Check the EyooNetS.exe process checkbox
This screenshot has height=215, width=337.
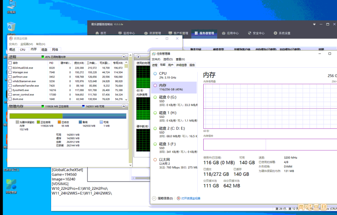(10, 90)
